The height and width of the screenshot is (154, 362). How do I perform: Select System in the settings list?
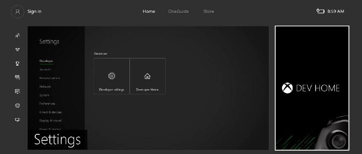44,95
